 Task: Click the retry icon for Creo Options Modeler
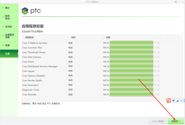coord(155,76)
